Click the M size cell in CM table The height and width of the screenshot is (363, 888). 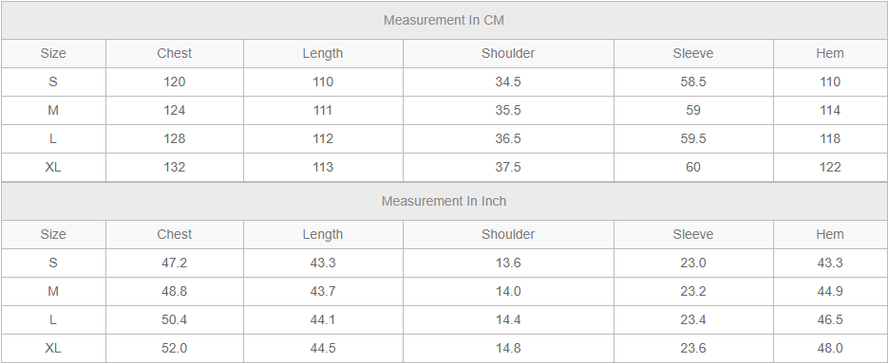tap(53, 110)
